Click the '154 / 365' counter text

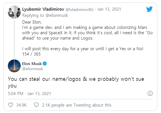31,54
